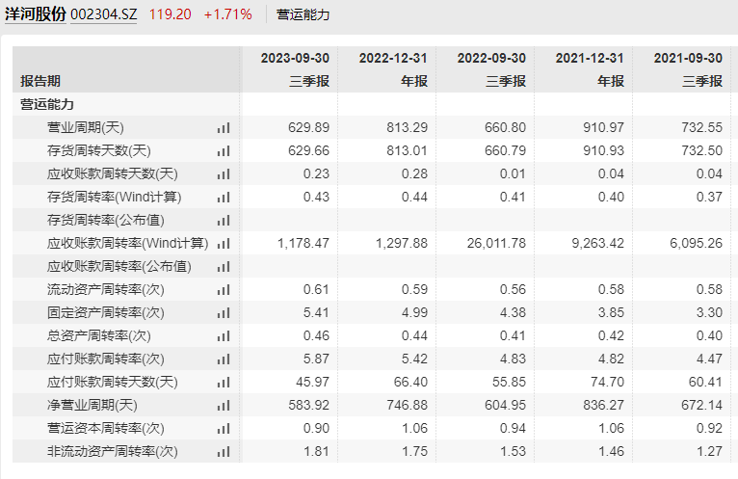Select cell value 813.01
Image resolution: width=738 pixels, height=479 pixels.
[x=408, y=150]
